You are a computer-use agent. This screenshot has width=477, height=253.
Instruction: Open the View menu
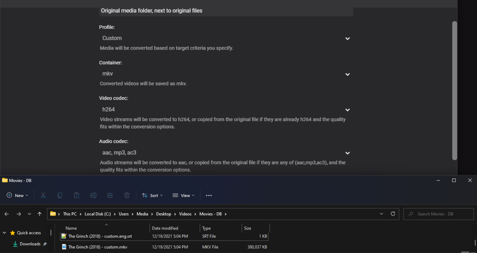(x=183, y=195)
